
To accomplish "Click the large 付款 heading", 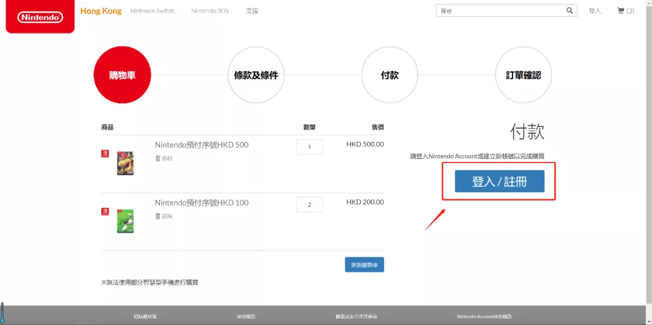I will [527, 132].
